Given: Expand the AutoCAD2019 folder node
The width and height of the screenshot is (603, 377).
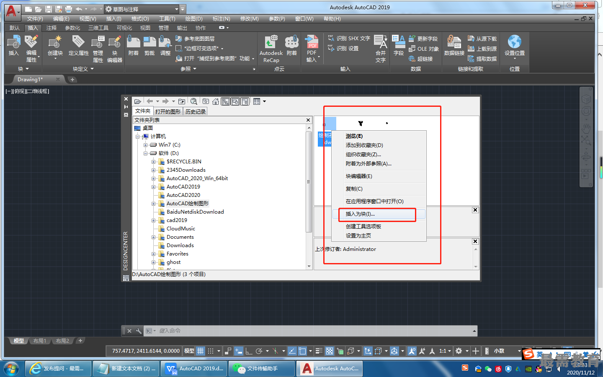Looking at the screenshot, I should 153,187.
